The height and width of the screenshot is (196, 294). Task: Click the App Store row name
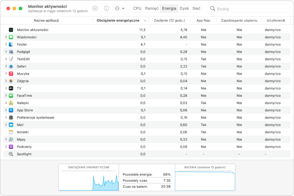tap(25, 110)
